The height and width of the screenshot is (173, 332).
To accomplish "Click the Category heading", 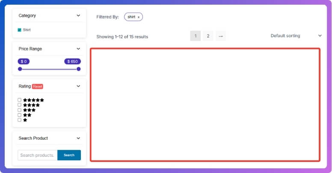I will click(27, 16).
